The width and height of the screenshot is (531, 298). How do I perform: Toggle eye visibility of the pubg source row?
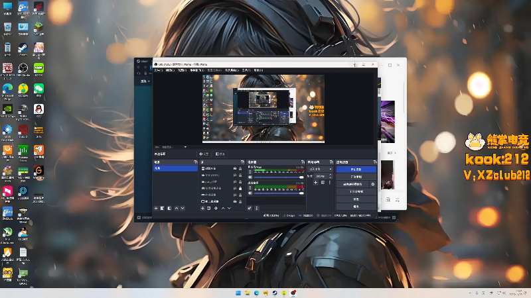pos(235,181)
